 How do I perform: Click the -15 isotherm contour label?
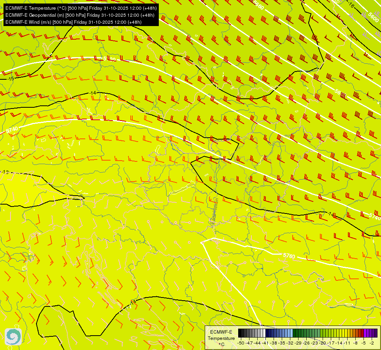click(11, 79)
